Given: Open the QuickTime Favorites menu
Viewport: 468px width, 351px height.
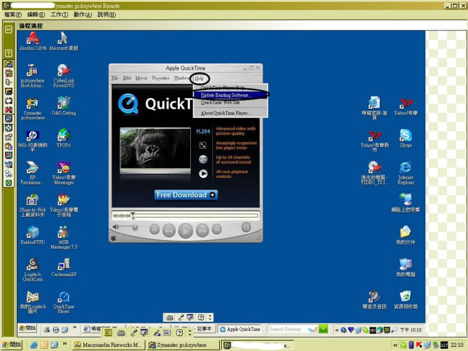Looking at the screenshot, I should pyautogui.click(x=160, y=78).
